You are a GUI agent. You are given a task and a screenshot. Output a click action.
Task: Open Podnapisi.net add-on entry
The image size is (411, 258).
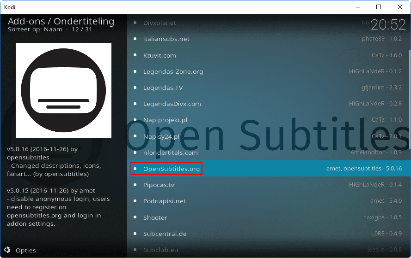click(269, 201)
